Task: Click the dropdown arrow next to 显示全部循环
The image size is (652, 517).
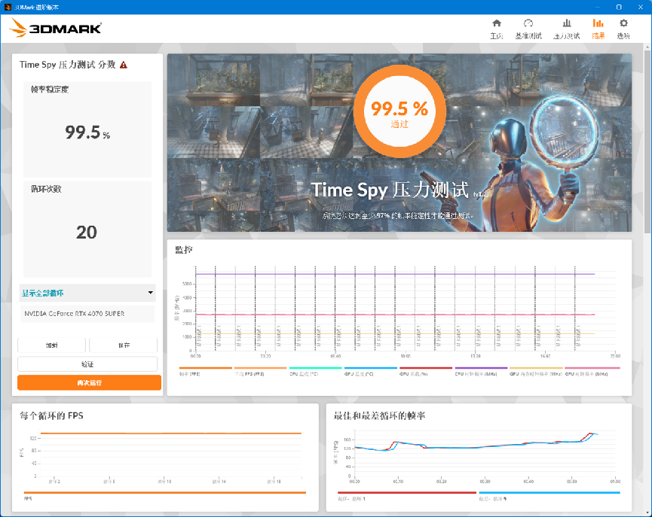Action: 151,293
